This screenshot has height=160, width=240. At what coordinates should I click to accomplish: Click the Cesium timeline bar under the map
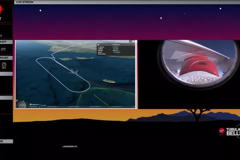(x=82, y=107)
